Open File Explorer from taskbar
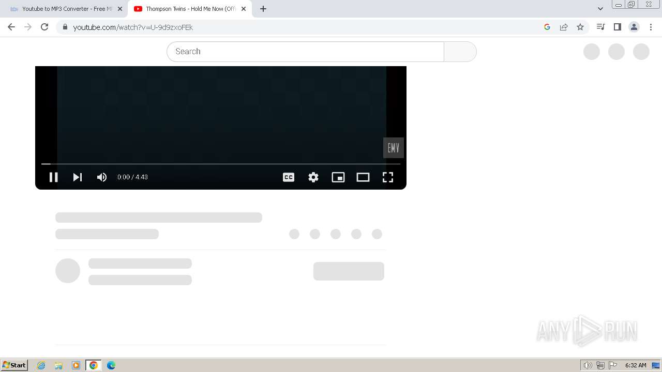Image resolution: width=662 pixels, height=372 pixels. [x=58, y=365]
